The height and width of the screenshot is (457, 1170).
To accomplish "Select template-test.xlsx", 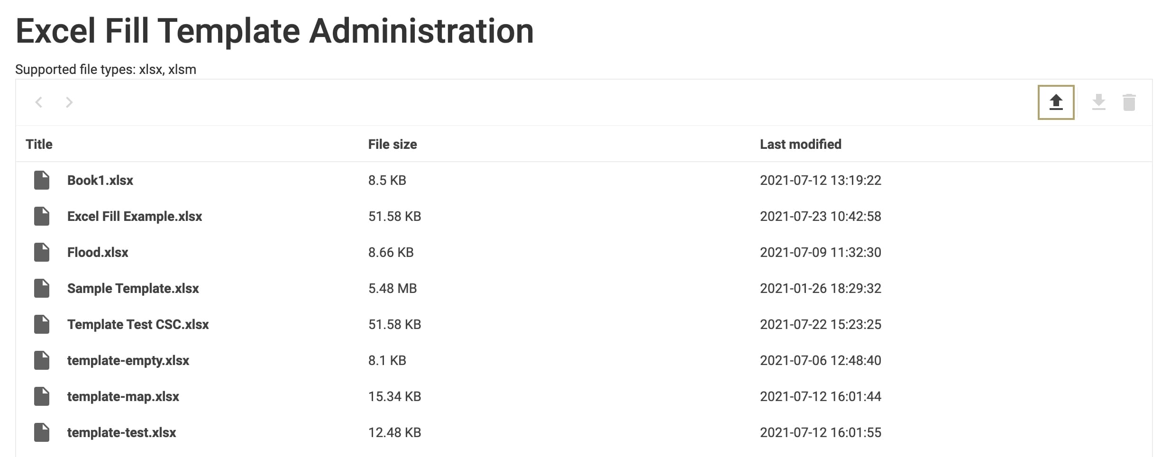I will (584, 432).
